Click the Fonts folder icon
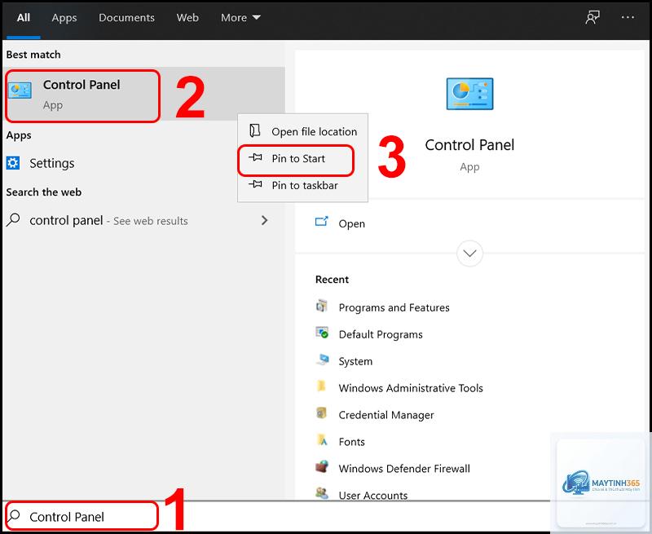Viewport: 652px width, 534px height. point(322,439)
